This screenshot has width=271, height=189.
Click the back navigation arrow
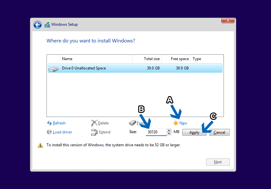[x=37, y=24]
